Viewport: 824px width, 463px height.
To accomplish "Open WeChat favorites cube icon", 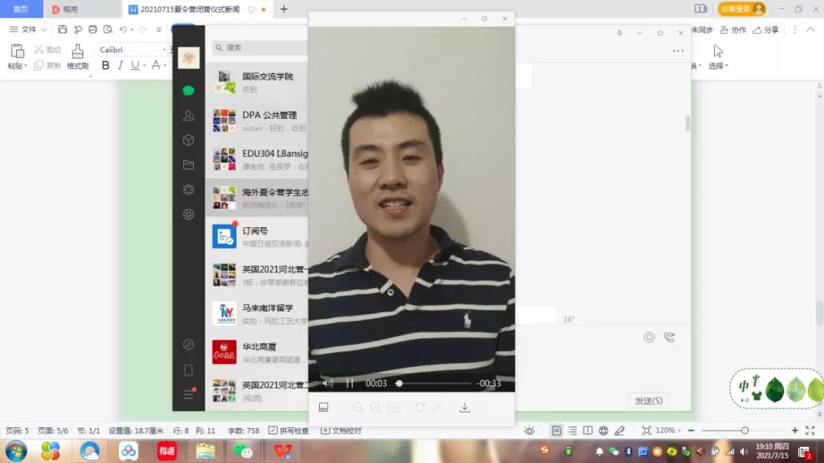I will pyautogui.click(x=188, y=140).
